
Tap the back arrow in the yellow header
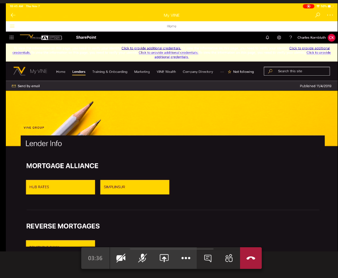coord(13,15)
